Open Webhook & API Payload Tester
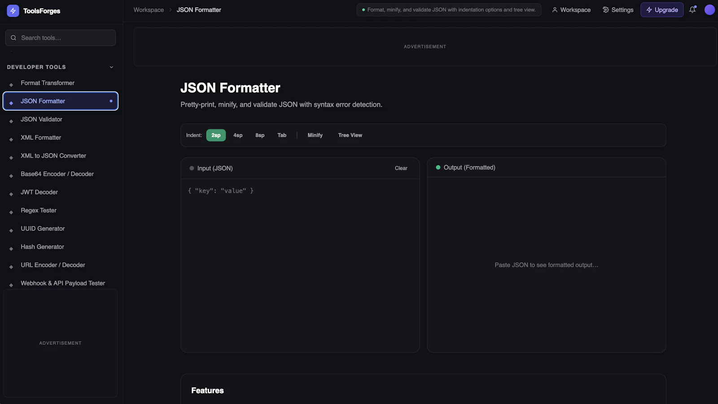This screenshot has height=404, width=718. pyautogui.click(x=61, y=283)
